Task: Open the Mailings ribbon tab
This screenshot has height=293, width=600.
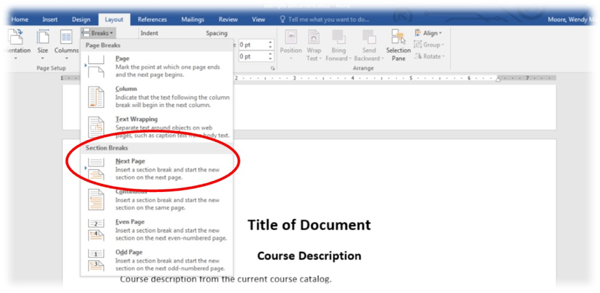Action: 191,20
